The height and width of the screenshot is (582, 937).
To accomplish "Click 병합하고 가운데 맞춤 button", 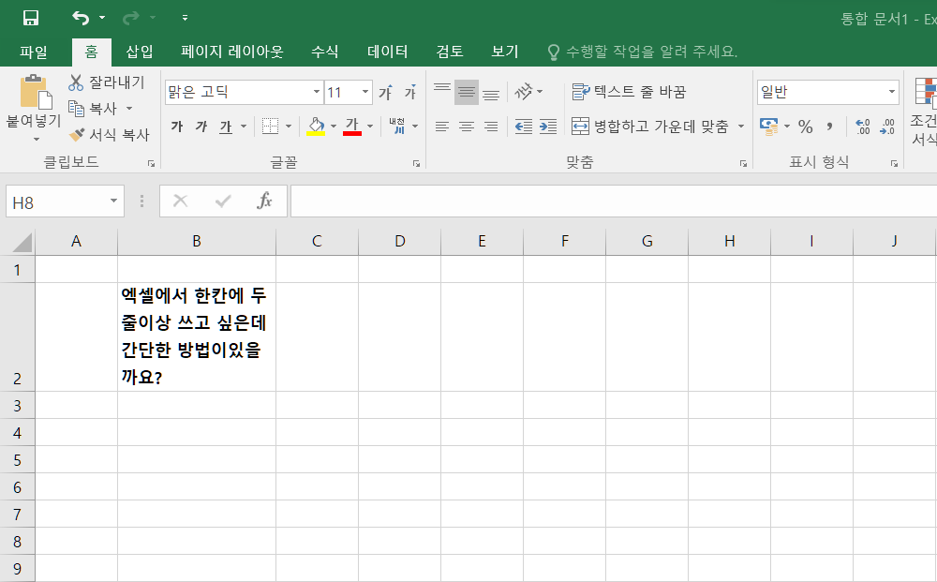I will coord(650,127).
